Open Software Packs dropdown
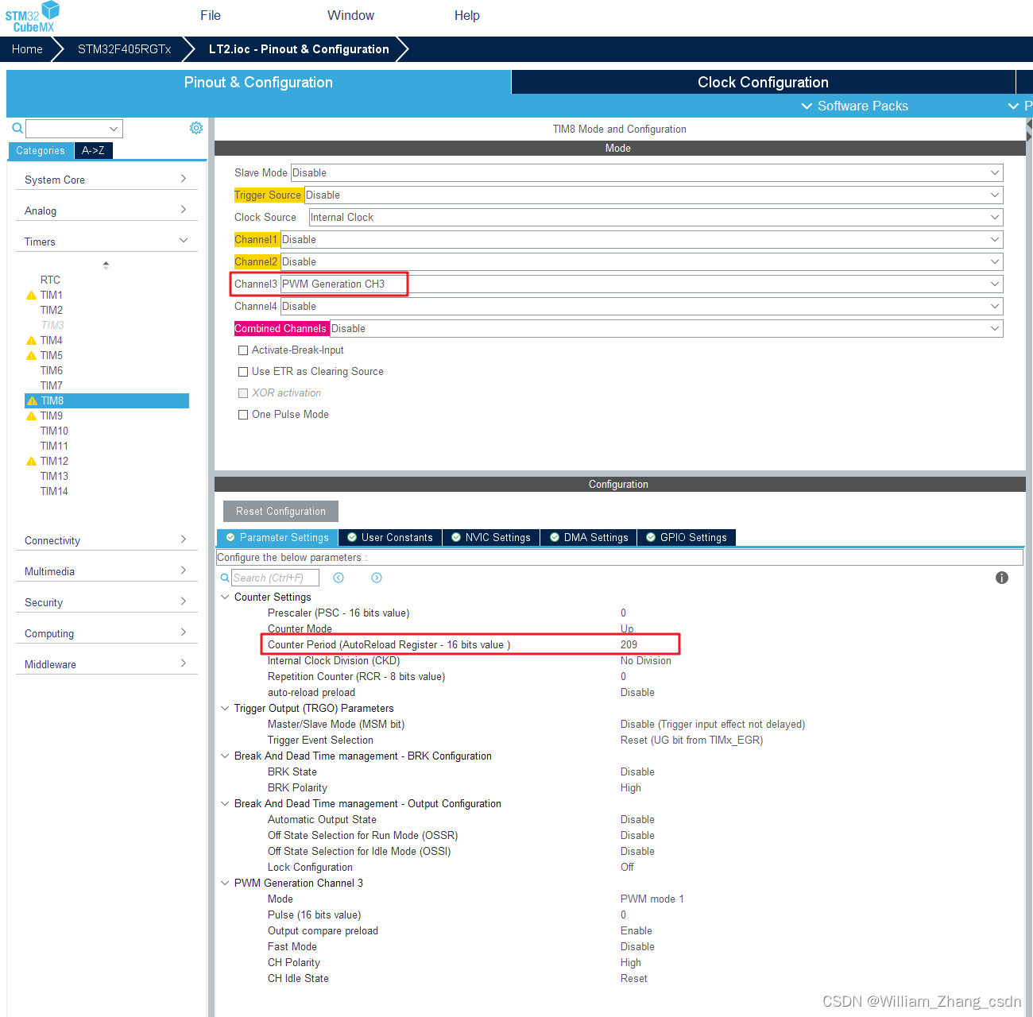This screenshot has width=1033, height=1017. pos(854,106)
